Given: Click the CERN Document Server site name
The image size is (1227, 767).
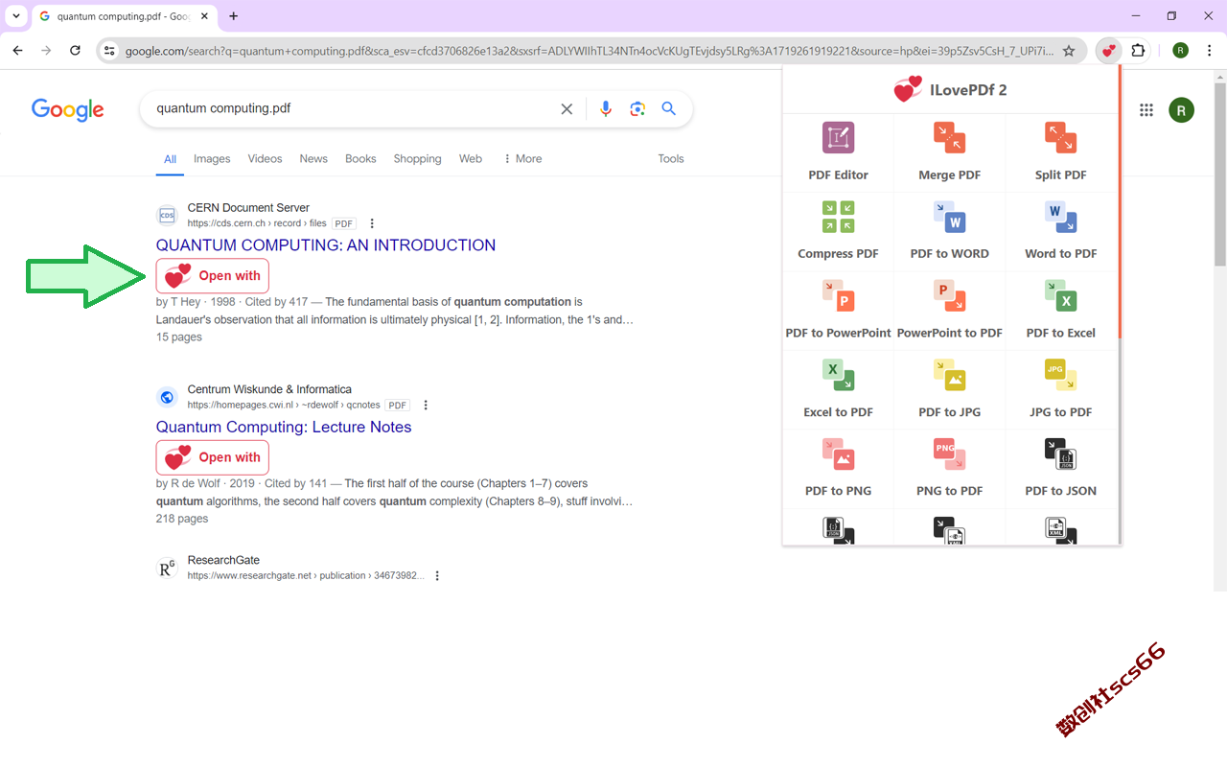Looking at the screenshot, I should (248, 208).
